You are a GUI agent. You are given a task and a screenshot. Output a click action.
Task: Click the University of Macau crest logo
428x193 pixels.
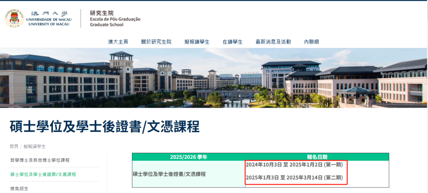pos(15,18)
